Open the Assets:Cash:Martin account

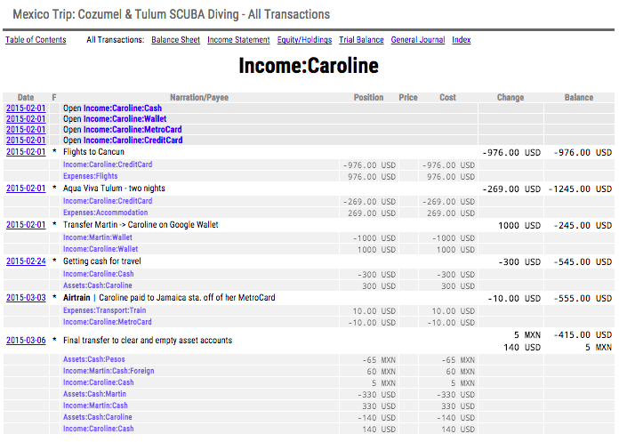coord(95,394)
